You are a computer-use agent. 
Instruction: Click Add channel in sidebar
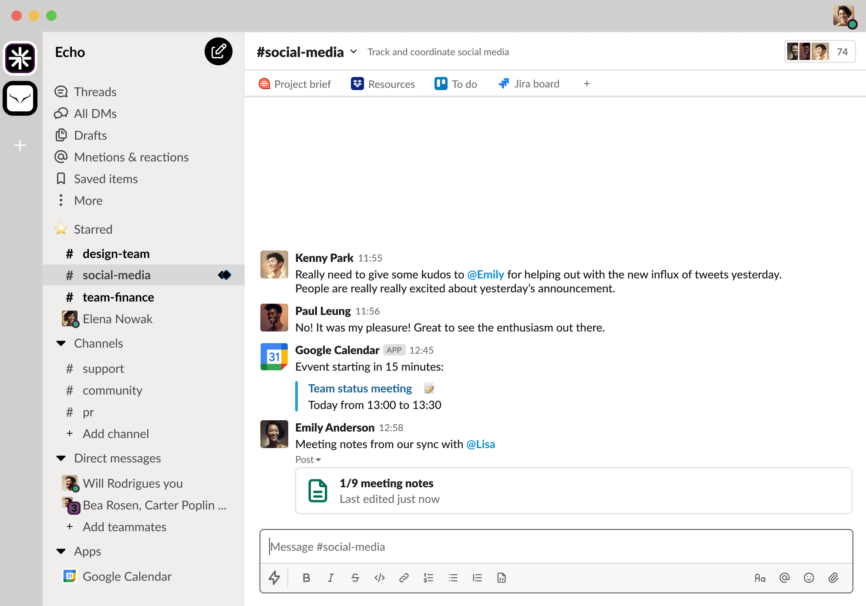(x=115, y=434)
